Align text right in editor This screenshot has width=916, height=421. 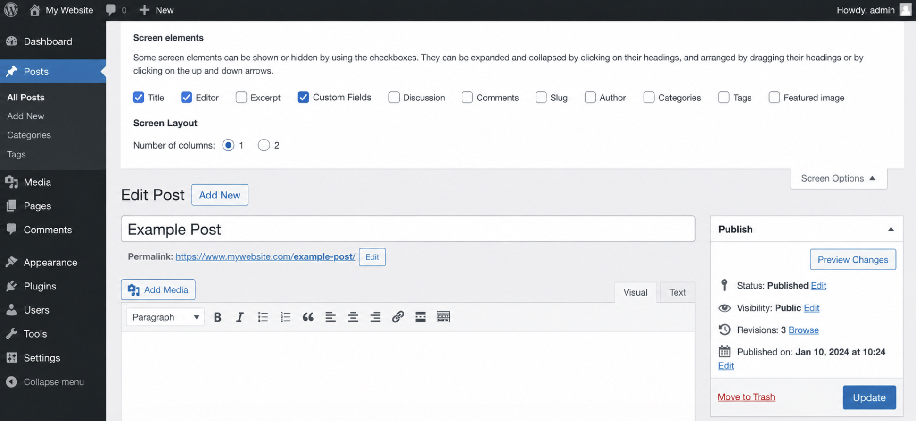click(375, 317)
